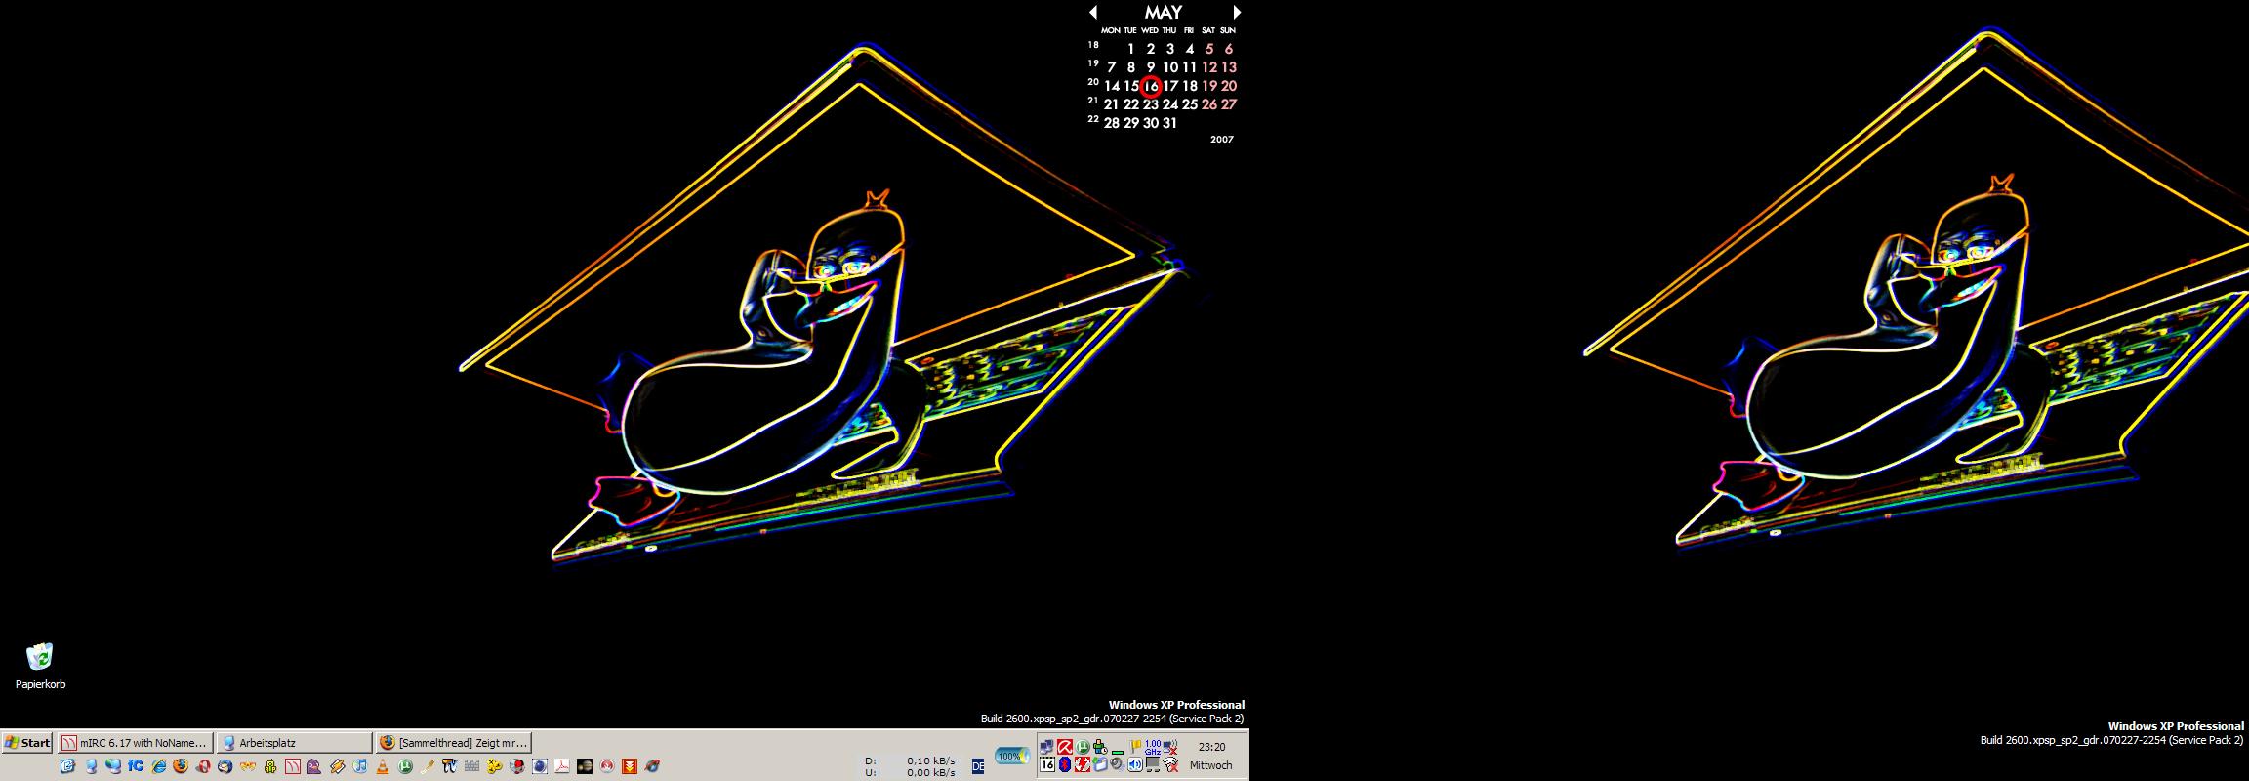Open the disconnected wireless network tray icon
Viewport: 2249px width, 781px height.
[1170, 764]
